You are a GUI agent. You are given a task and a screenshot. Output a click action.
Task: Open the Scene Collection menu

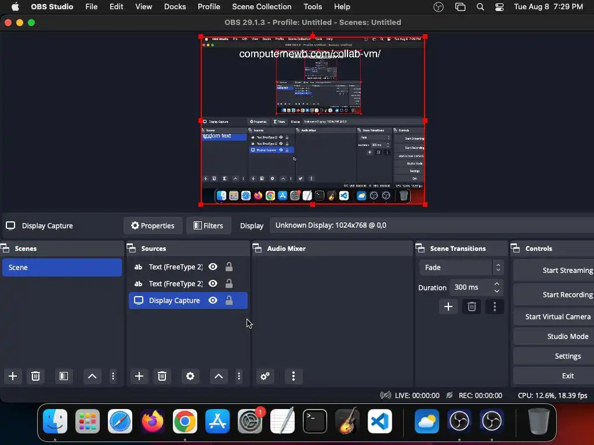tap(262, 7)
